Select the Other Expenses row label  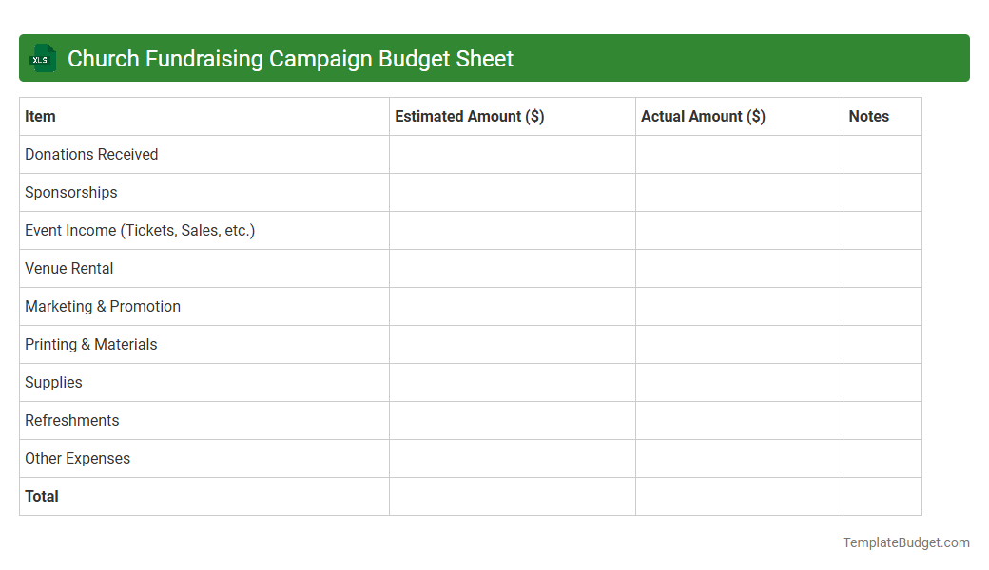(x=77, y=458)
